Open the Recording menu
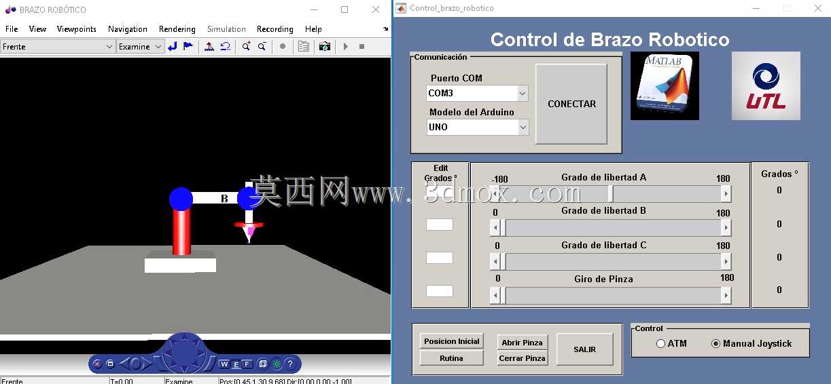831x384 pixels. [275, 29]
